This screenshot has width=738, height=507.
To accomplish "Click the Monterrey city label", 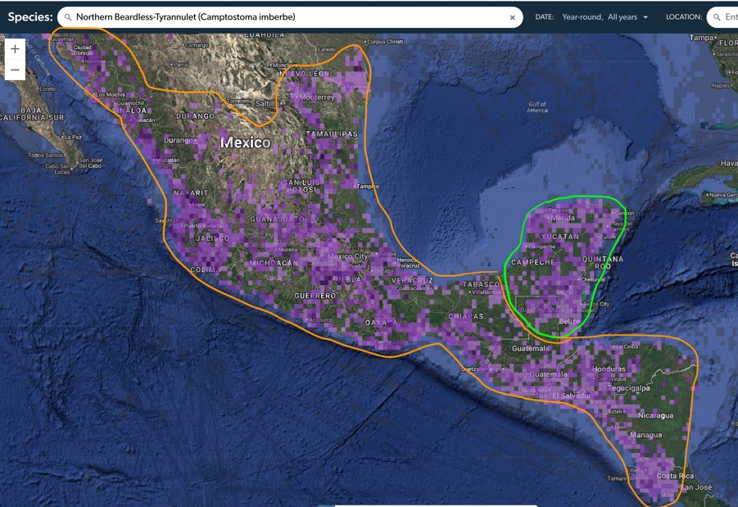I will point(317,97).
